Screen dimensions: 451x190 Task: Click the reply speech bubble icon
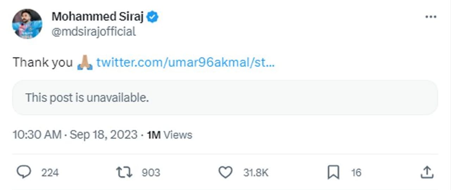pyautogui.click(x=24, y=172)
